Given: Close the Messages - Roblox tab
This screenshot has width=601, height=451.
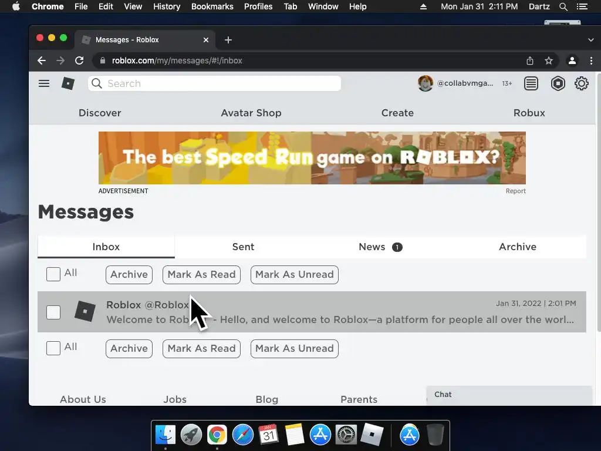Looking at the screenshot, I should pyautogui.click(x=206, y=40).
